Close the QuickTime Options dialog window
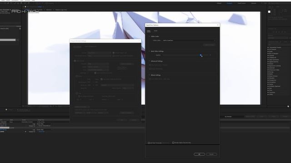291x163 pixels. click(218, 25)
